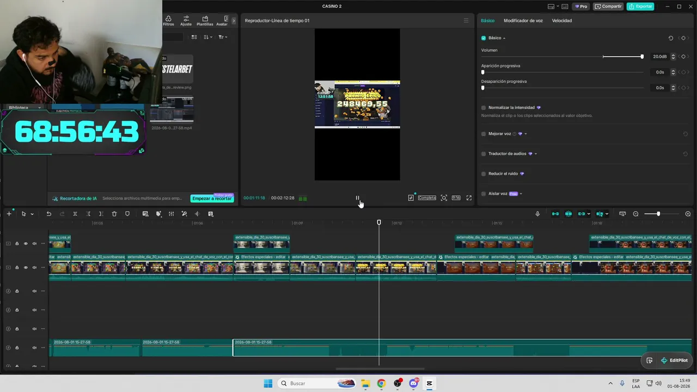Click the Exportar button

pyautogui.click(x=640, y=7)
